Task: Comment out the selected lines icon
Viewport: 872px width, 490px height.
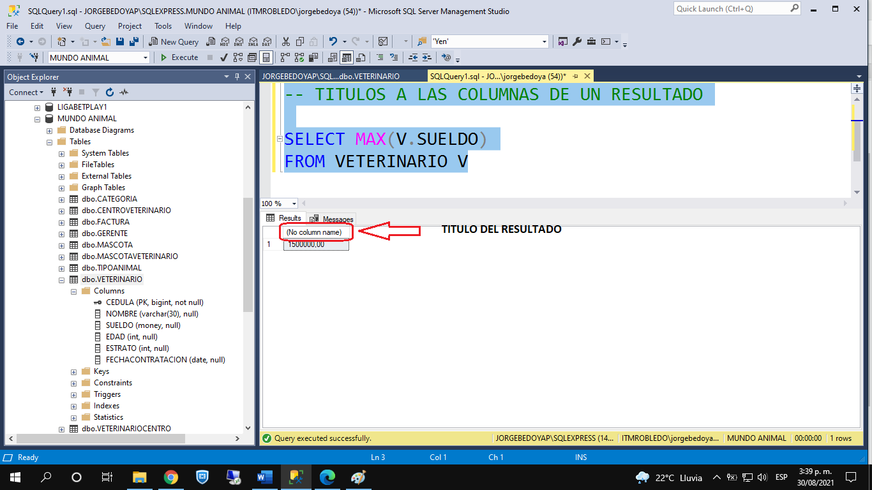Action: pyautogui.click(x=380, y=57)
